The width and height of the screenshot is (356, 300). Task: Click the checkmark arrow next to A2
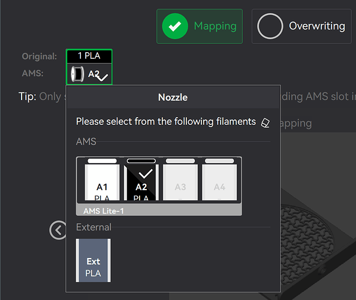(102, 77)
